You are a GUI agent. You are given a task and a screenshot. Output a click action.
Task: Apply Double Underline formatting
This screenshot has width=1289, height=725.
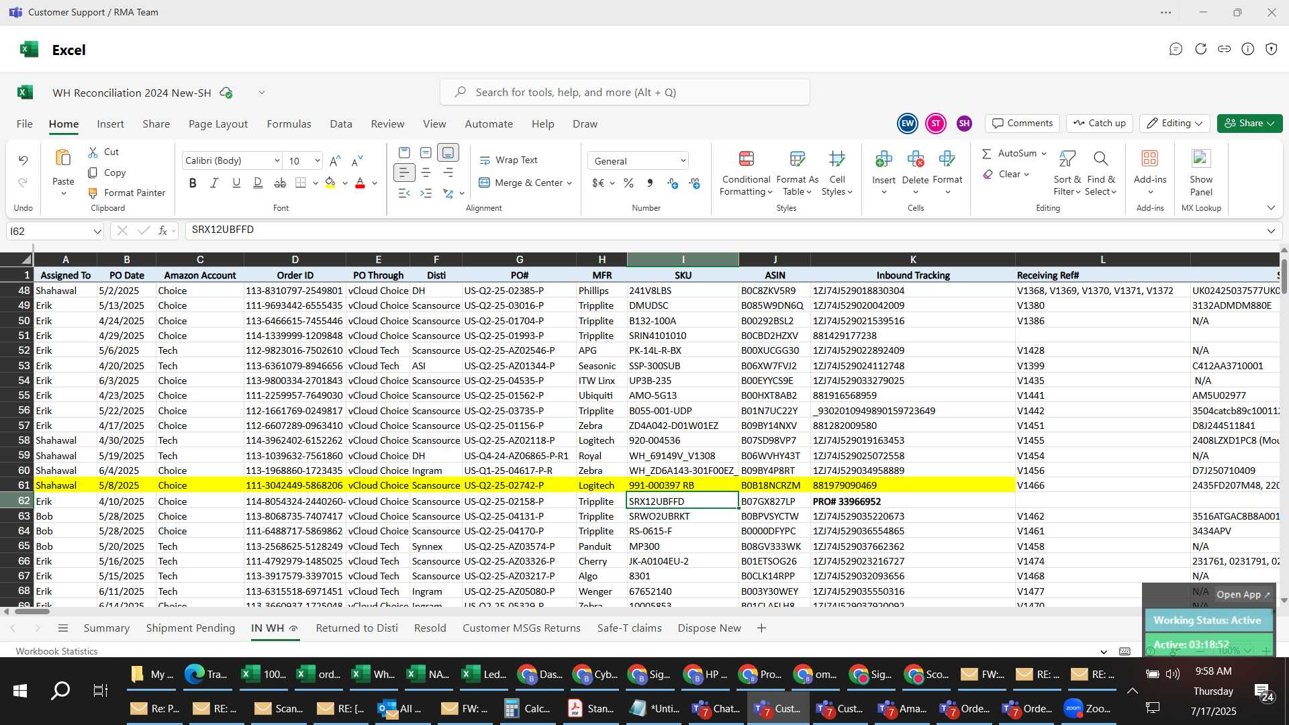(258, 183)
